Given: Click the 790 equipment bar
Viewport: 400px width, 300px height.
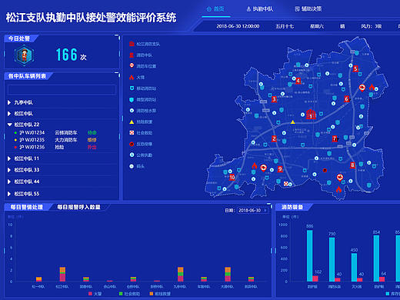Looking at the screenshot, I should (332, 259).
